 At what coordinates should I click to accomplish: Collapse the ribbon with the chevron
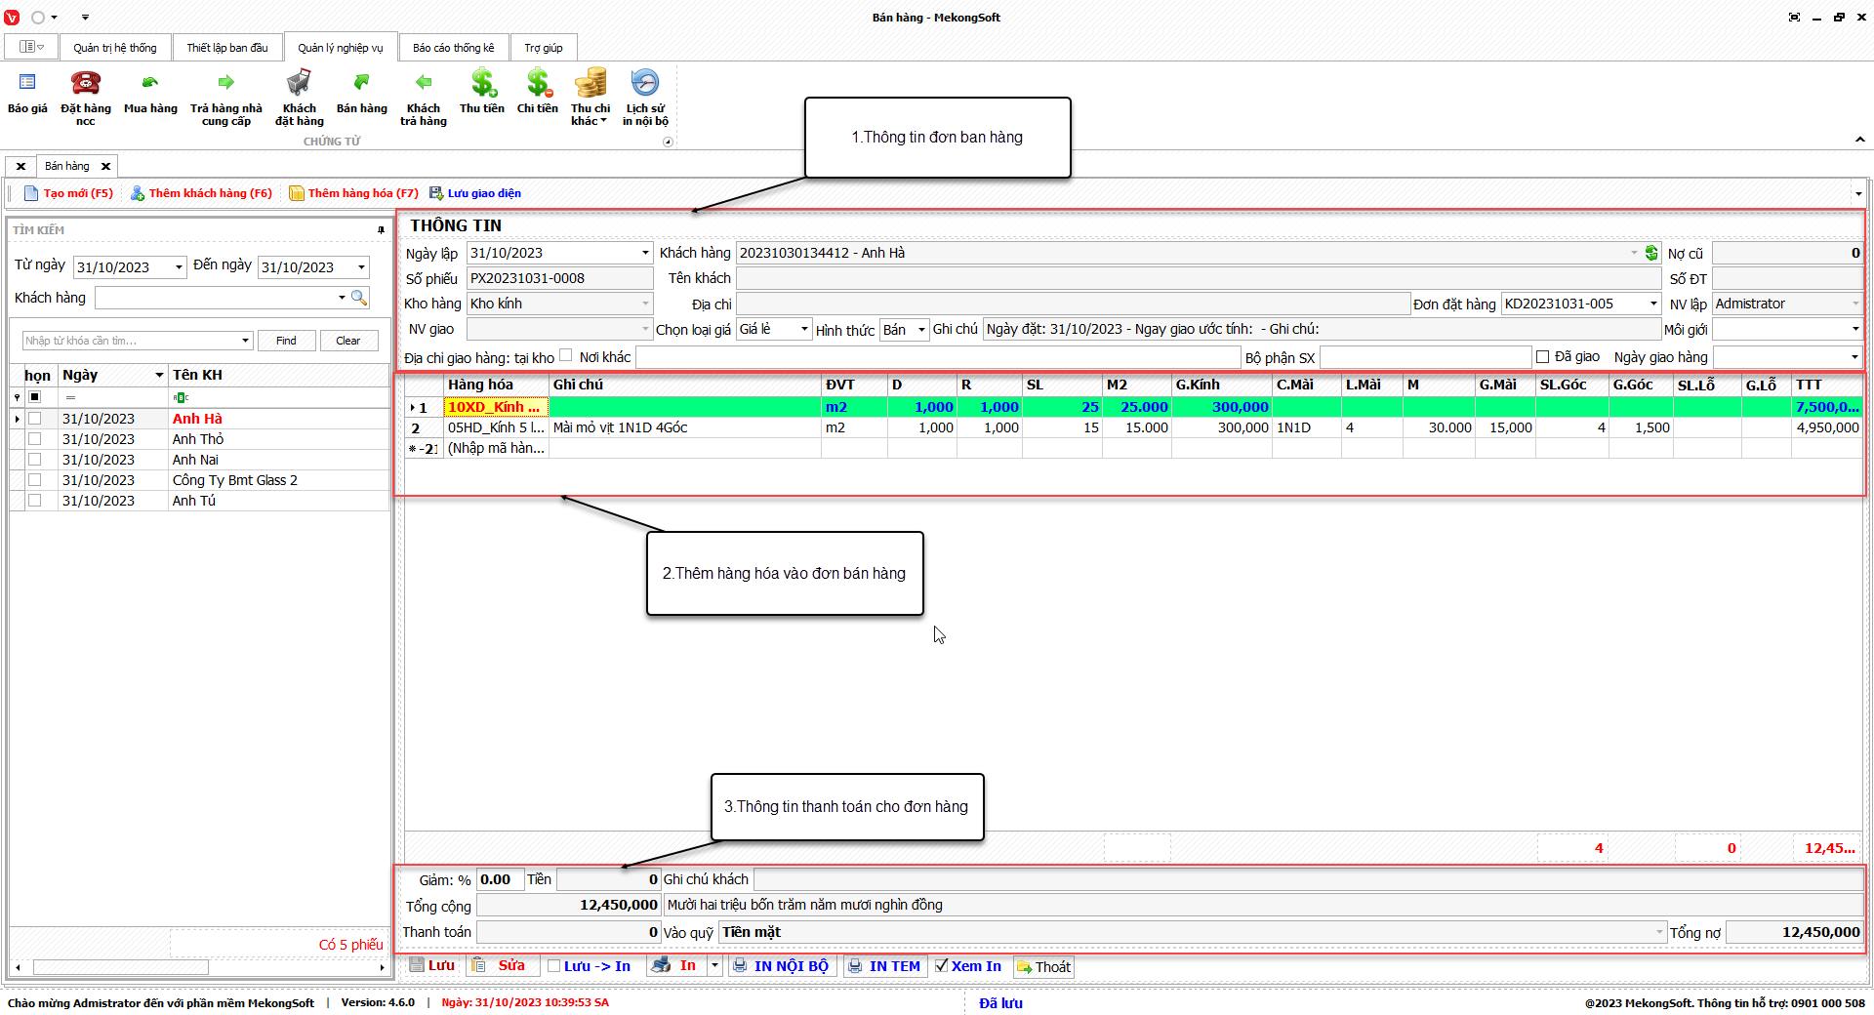(x=1860, y=140)
